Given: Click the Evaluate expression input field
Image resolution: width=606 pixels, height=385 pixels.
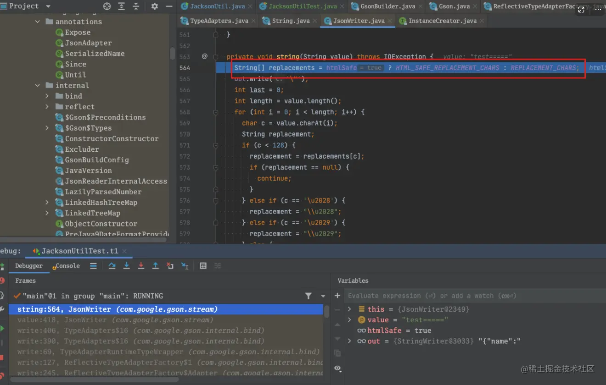Looking at the screenshot, I should tap(475, 296).
